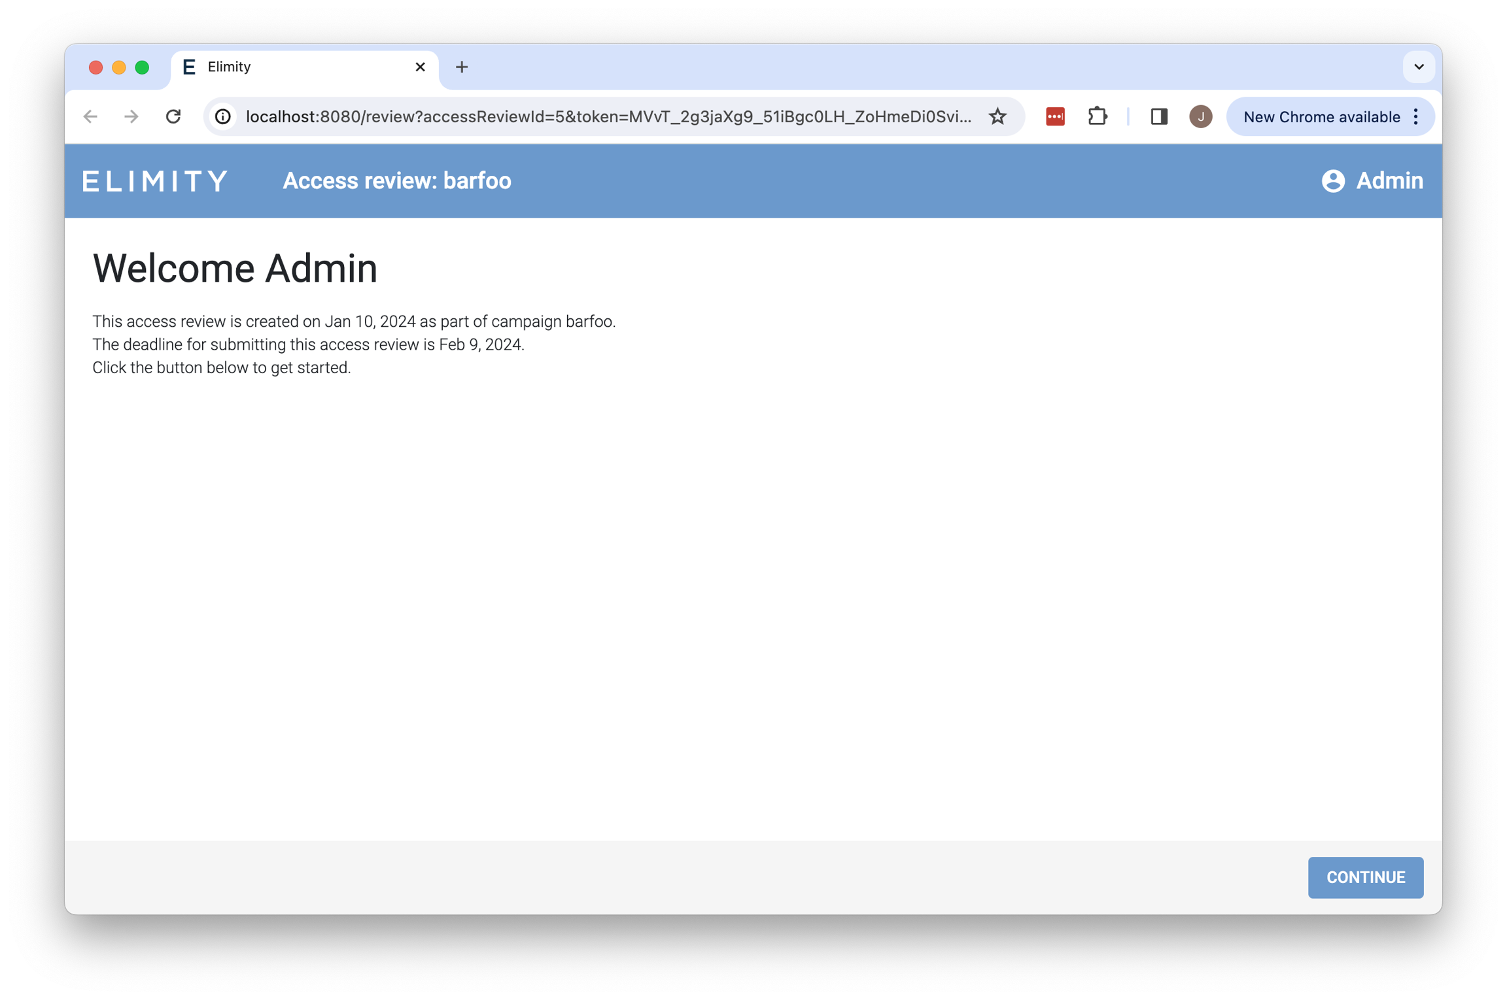
Task: Open the Extensions puzzle icon
Action: 1097,117
